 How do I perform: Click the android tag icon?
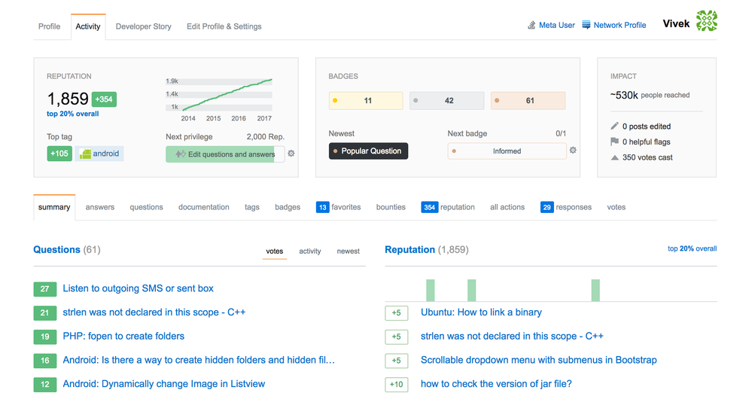(85, 154)
